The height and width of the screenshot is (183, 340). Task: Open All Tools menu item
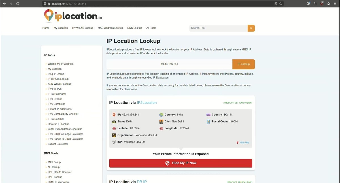click(x=151, y=28)
